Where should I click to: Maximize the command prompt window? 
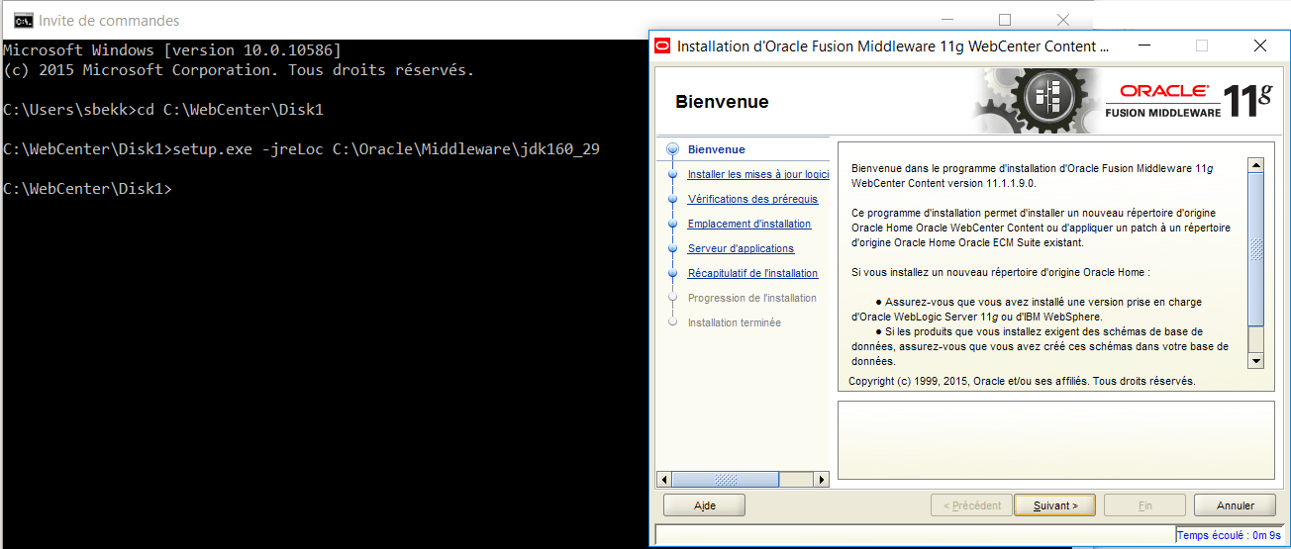pyautogui.click(x=1004, y=20)
